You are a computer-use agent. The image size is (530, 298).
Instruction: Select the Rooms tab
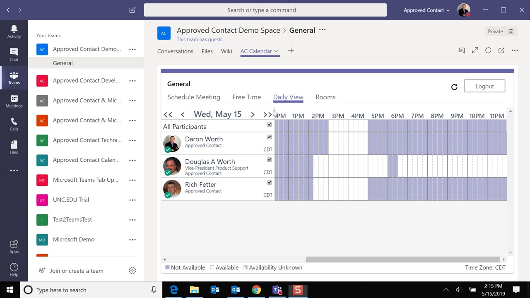[x=325, y=97]
